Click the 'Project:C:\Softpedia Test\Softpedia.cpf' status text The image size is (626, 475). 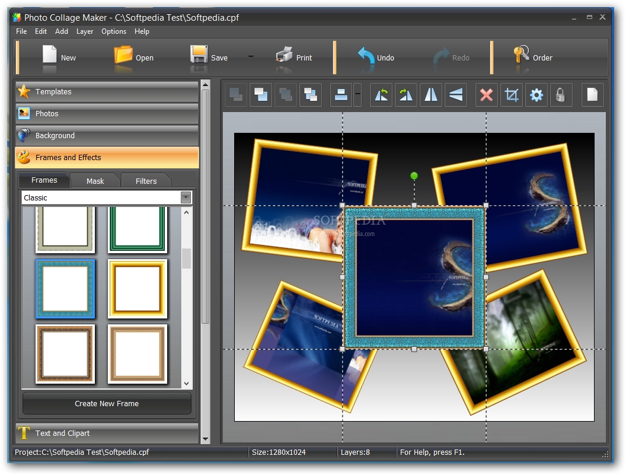pos(82,452)
